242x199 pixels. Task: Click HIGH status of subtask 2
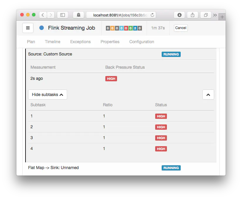pyautogui.click(x=161, y=127)
